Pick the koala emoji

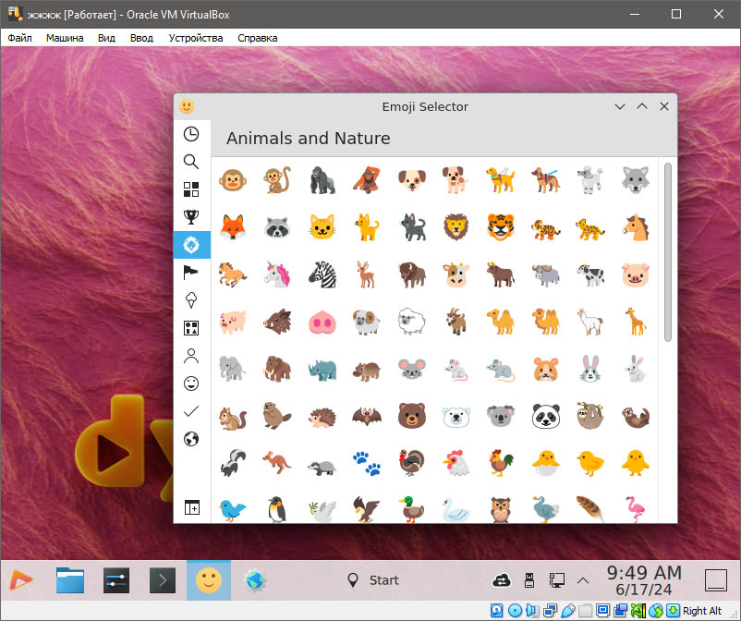point(501,417)
